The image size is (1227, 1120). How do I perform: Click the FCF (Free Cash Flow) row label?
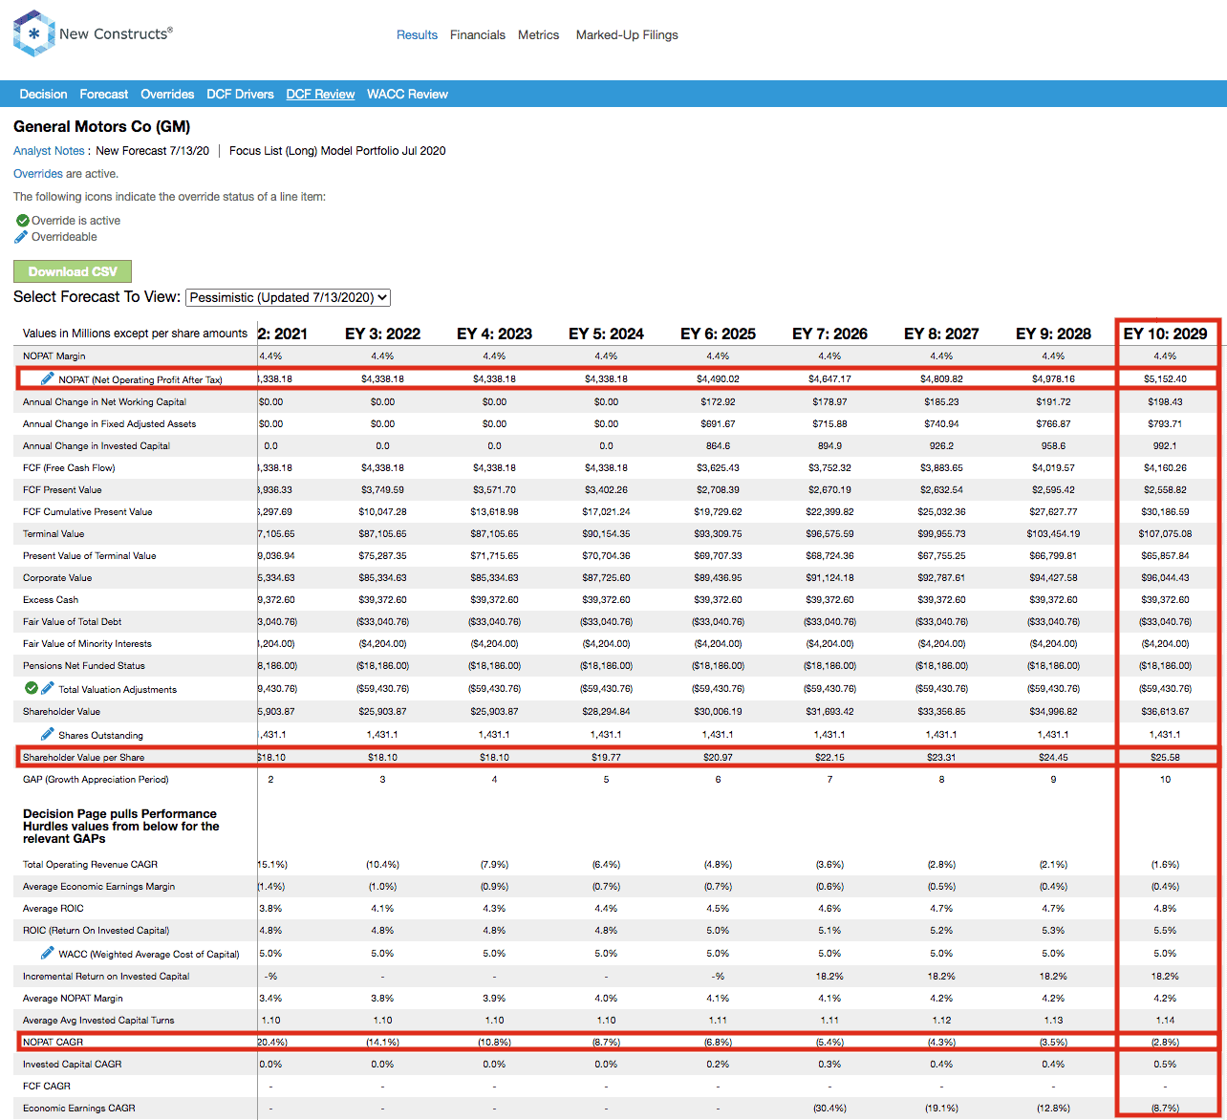(x=69, y=467)
